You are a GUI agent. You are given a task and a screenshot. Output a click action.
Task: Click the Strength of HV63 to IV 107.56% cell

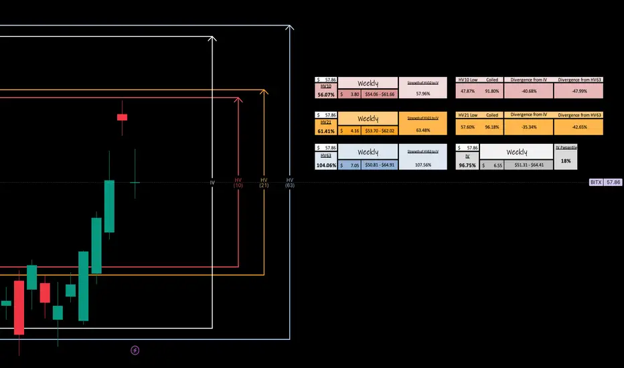point(422,157)
